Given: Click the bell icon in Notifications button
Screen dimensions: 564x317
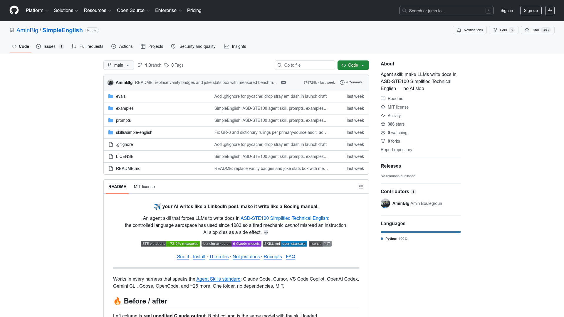Looking at the screenshot, I should click(459, 30).
